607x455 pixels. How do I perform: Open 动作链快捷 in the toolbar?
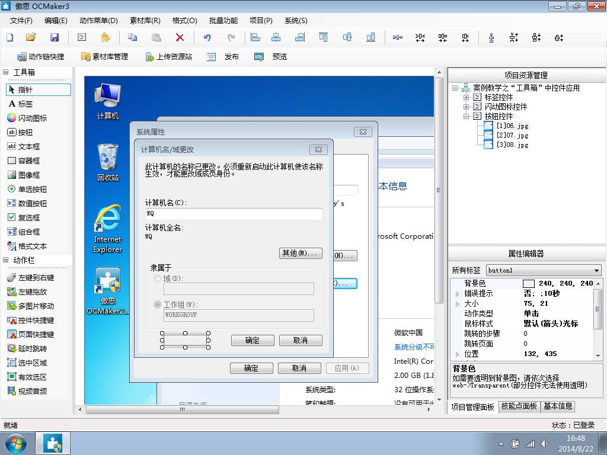click(x=41, y=57)
